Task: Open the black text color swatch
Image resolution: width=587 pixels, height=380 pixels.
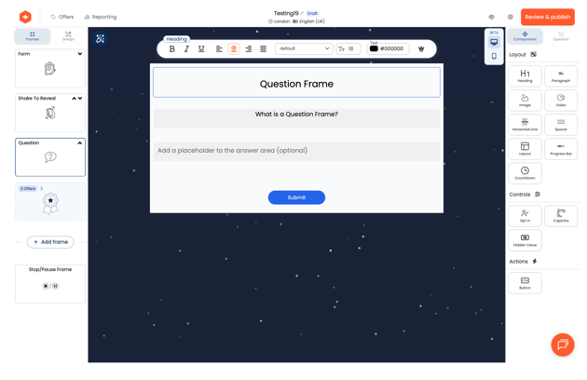Action: click(x=374, y=48)
